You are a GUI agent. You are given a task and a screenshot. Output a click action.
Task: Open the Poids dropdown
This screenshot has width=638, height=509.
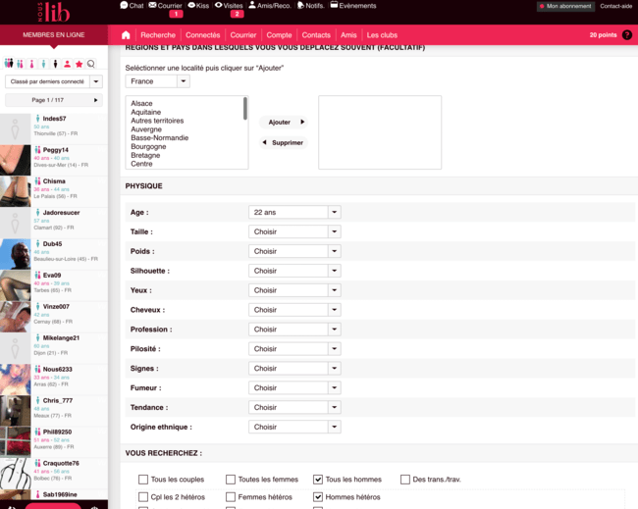coord(294,251)
